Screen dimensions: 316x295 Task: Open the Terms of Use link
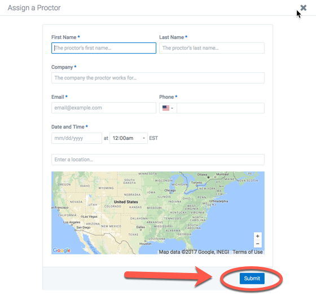click(x=248, y=252)
